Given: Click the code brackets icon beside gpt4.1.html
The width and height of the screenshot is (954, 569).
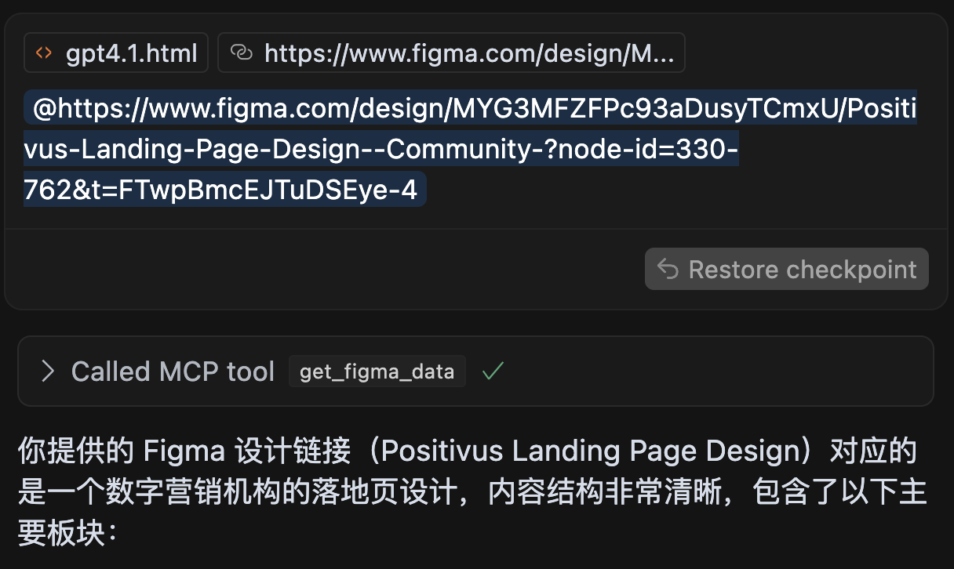Looking at the screenshot, I should 45,53.
